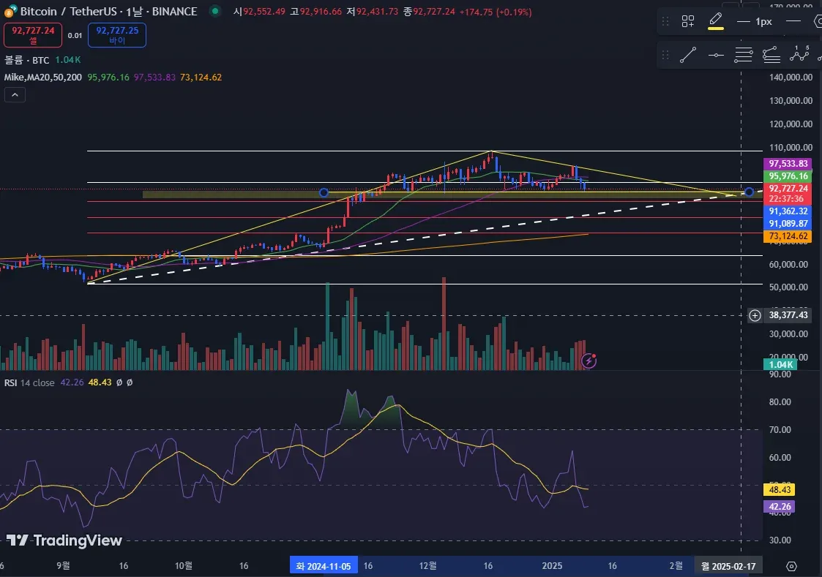This screenshot has height=577, width=822.
Task: Click the 140,000.00 price scale label
Action: point(791,78)
